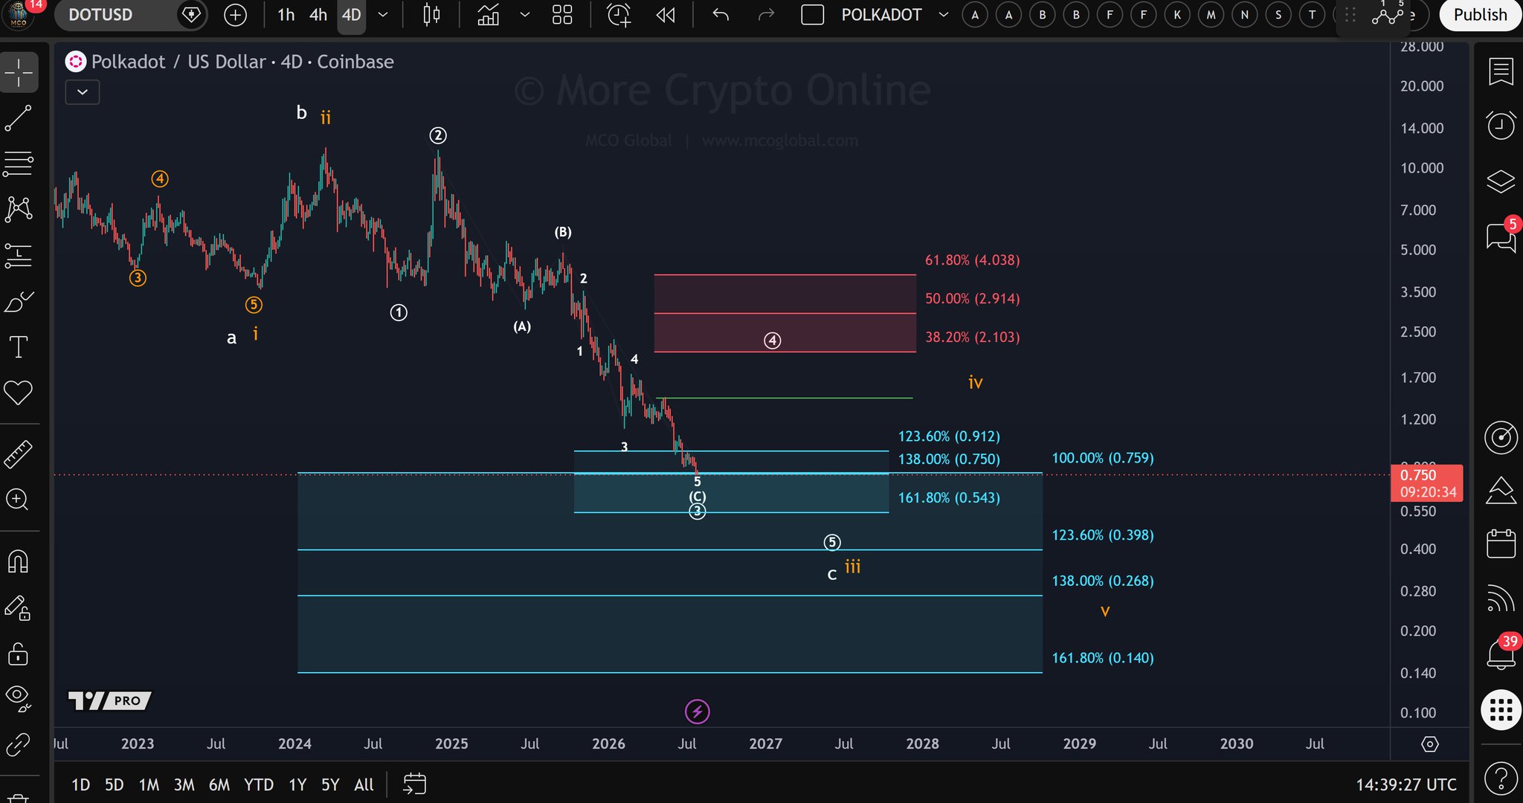Select the 4D interval
1523x803 pixels.
pos(351,15)
